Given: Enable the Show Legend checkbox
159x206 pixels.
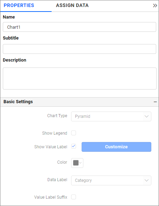Looking at the screenshot, I should [x=74, y=133].
